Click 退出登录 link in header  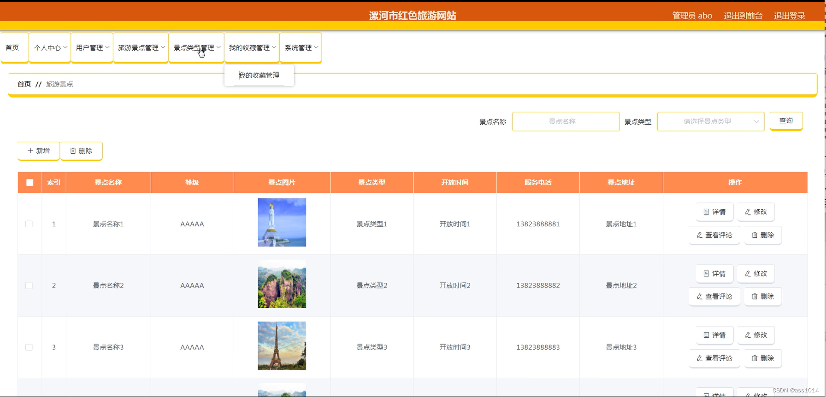coord(790,16)
